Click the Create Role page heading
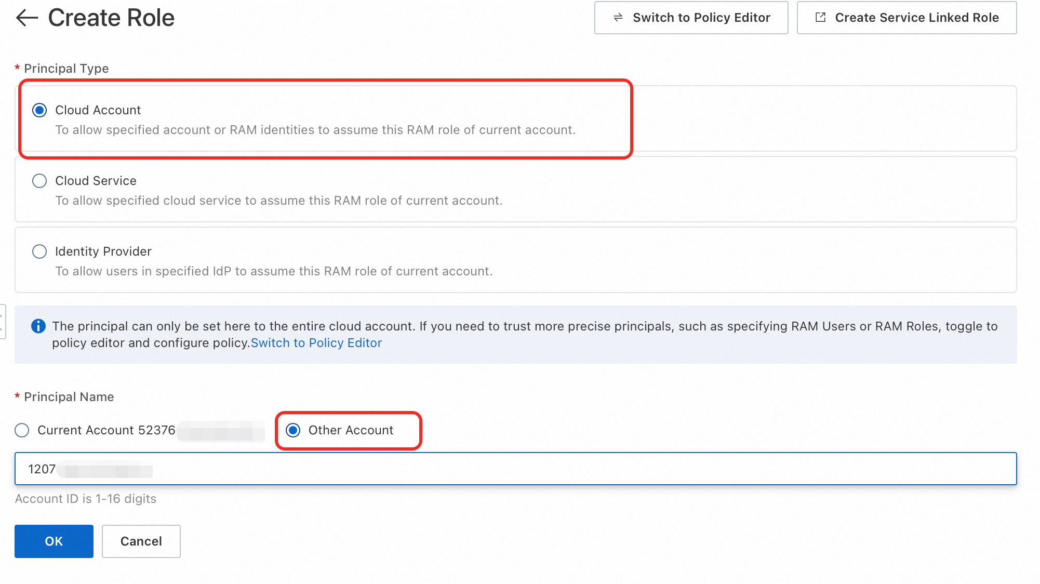 (x=111, y=18)
